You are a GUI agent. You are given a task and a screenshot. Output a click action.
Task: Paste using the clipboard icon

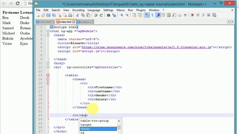(89, 15)
